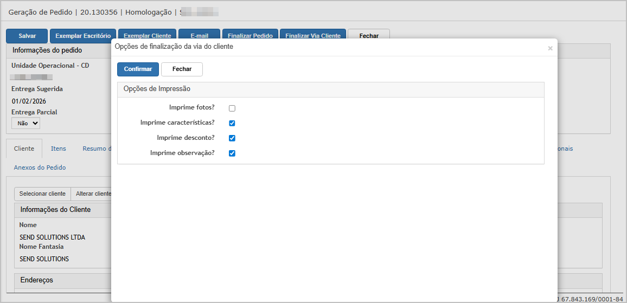Click the Exemplar Escritório button

[x=83, y=36]
